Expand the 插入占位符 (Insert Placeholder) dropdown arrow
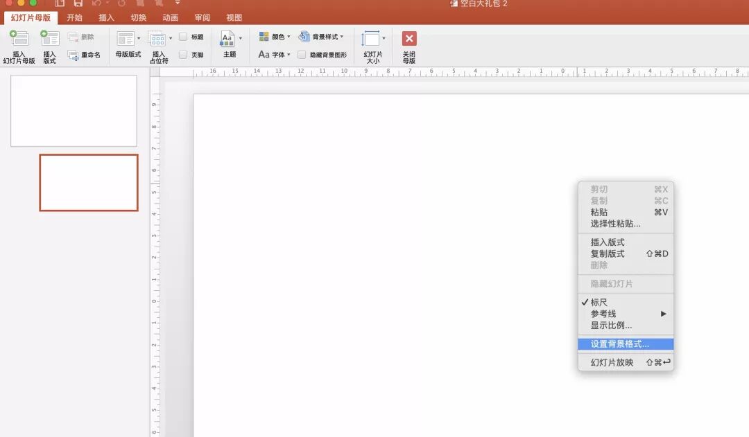Screen dimensions: 749x437 click(x=171, y=38)
